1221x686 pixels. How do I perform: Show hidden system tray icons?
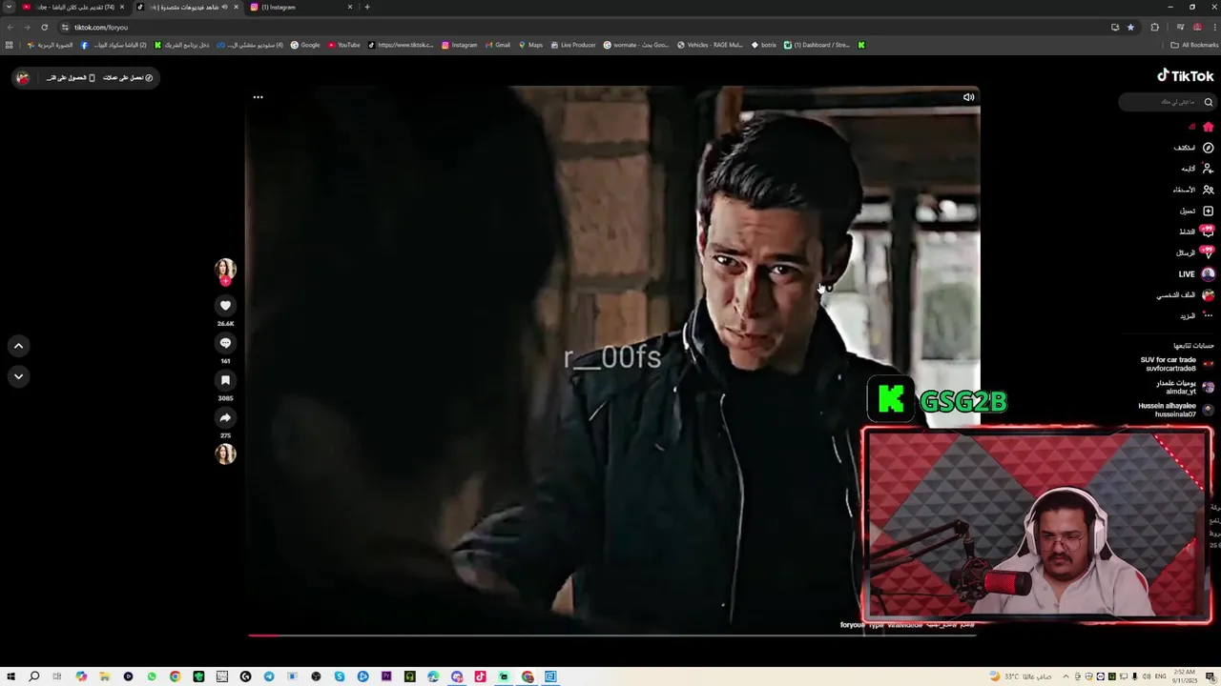[x=1066, y=676]
